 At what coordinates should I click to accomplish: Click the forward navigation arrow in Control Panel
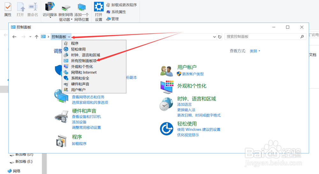click(x=23, y=37)
